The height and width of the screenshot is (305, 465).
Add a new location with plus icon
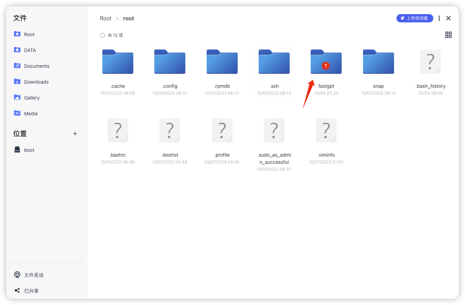coord(75,134)
